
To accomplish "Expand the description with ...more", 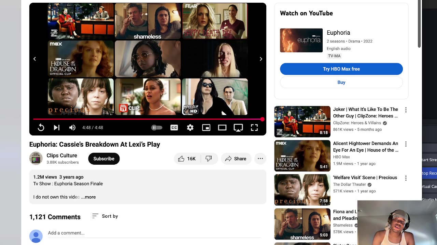I will click(88, 197).
